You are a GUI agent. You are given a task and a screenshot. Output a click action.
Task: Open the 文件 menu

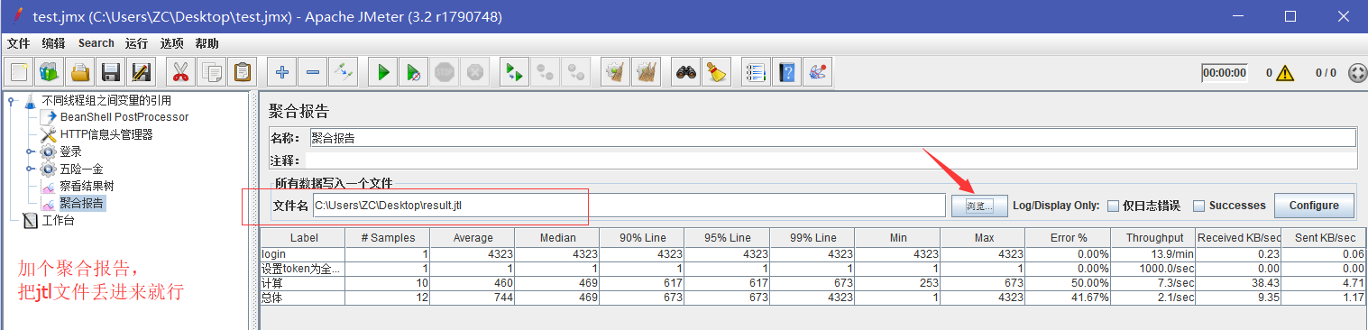tap(18, 43)
